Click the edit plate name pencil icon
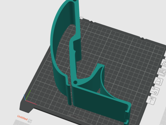Image resolution: width=166 pixels, height=125 pixels. point(30,121)
